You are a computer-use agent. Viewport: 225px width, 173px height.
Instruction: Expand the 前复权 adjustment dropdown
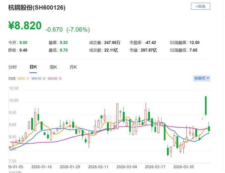(202, 78)
